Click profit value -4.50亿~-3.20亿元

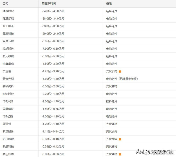[x=53, y=64]
